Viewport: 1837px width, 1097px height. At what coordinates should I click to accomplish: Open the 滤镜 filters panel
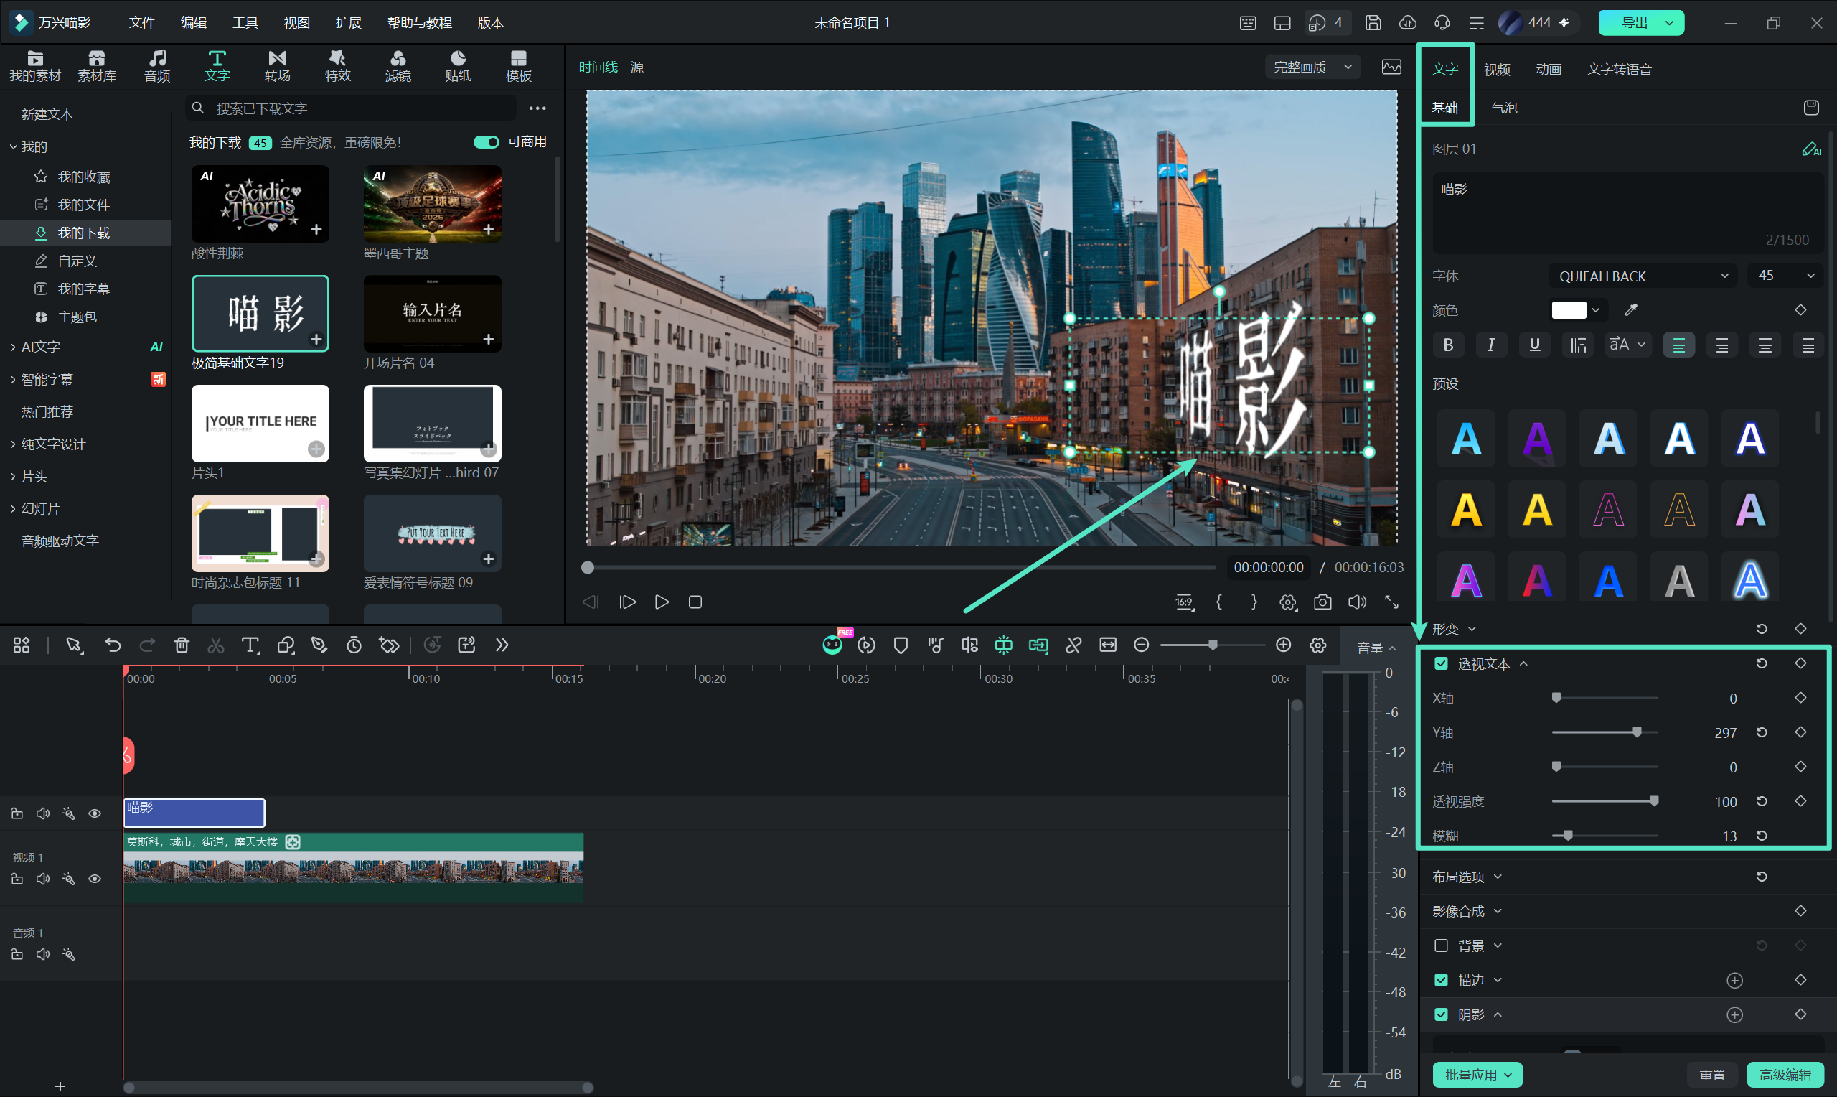pos(398,66)
